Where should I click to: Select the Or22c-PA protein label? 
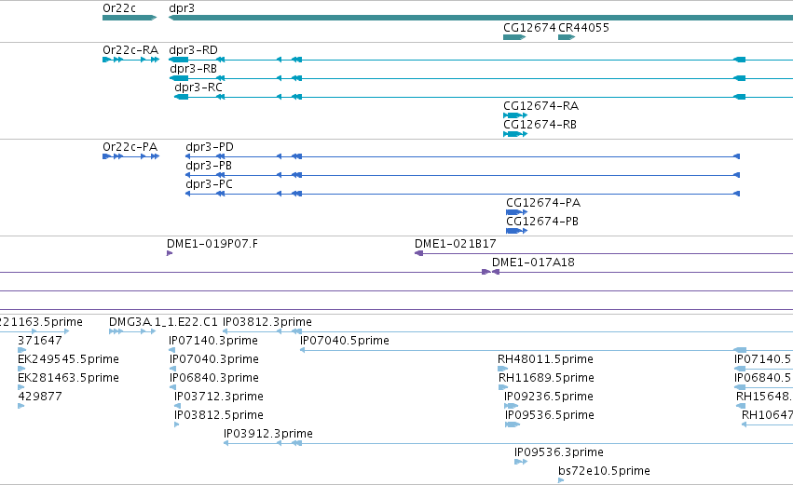tap(130, 147)
